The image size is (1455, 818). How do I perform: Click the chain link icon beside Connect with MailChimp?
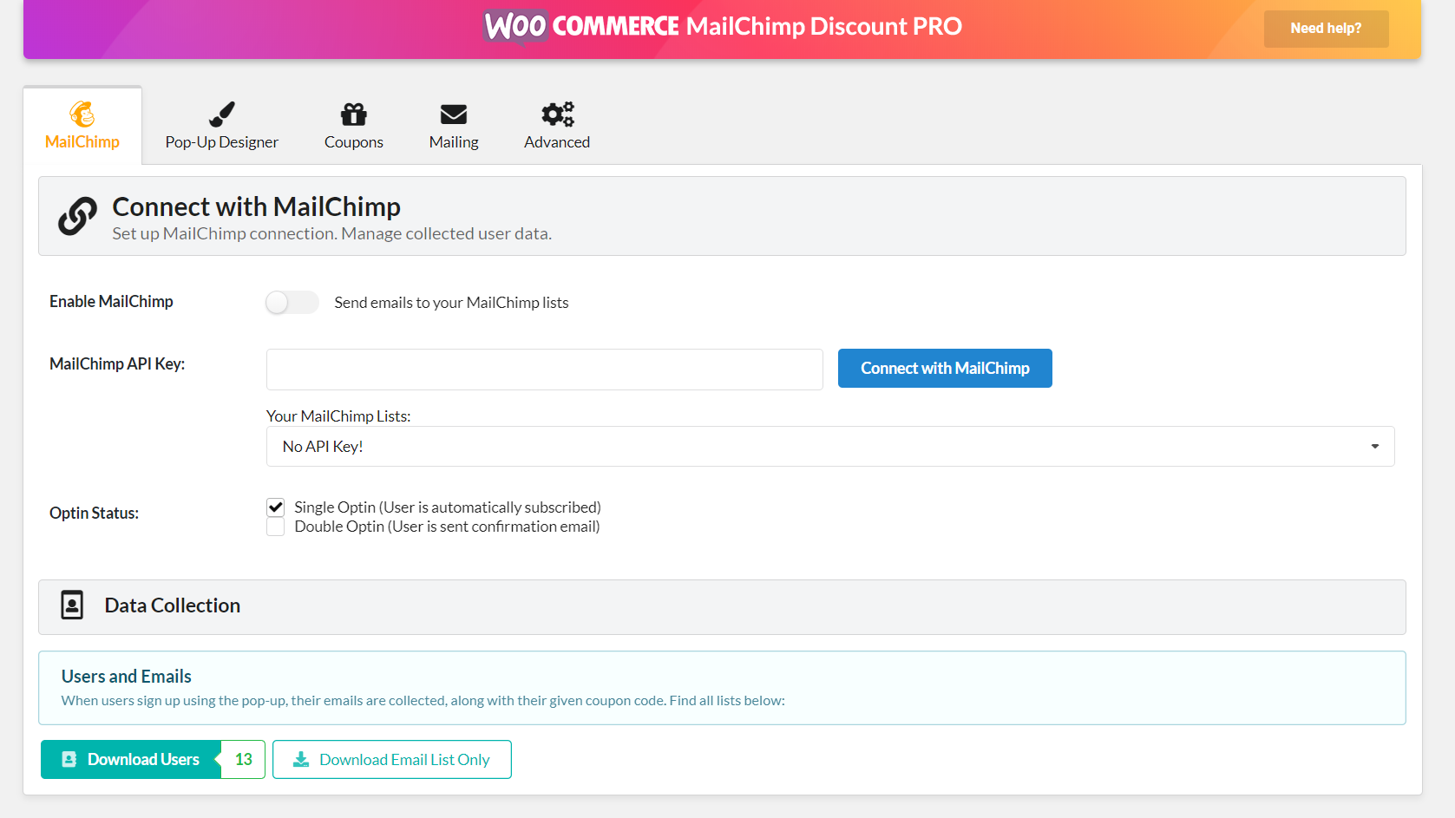77,216
